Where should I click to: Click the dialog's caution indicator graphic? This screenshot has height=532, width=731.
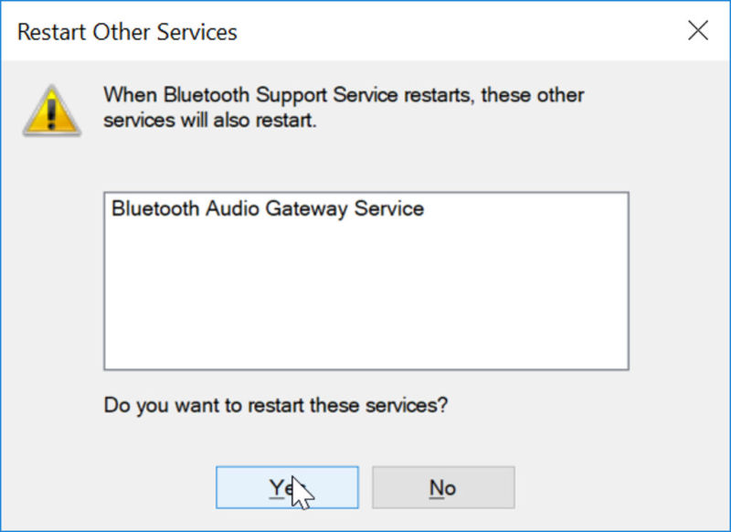point(52,107)
